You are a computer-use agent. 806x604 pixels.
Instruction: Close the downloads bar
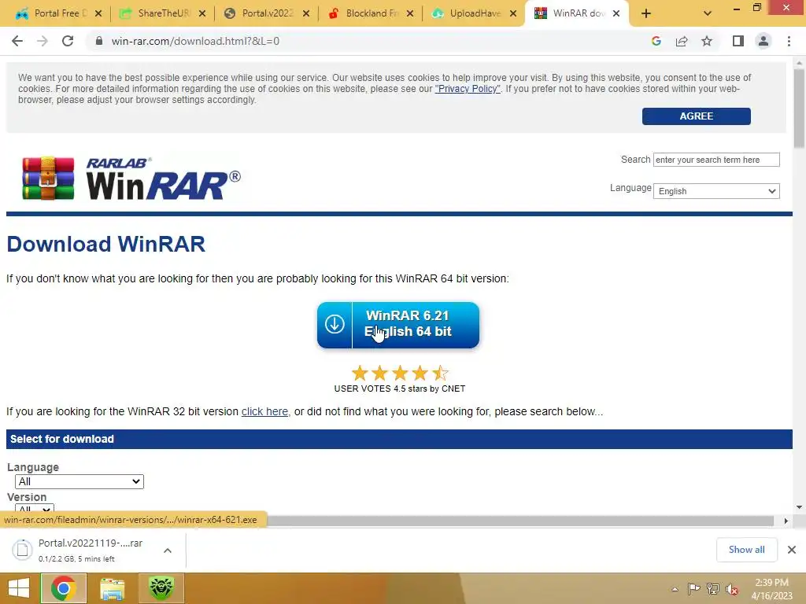[x=792, y=550]
